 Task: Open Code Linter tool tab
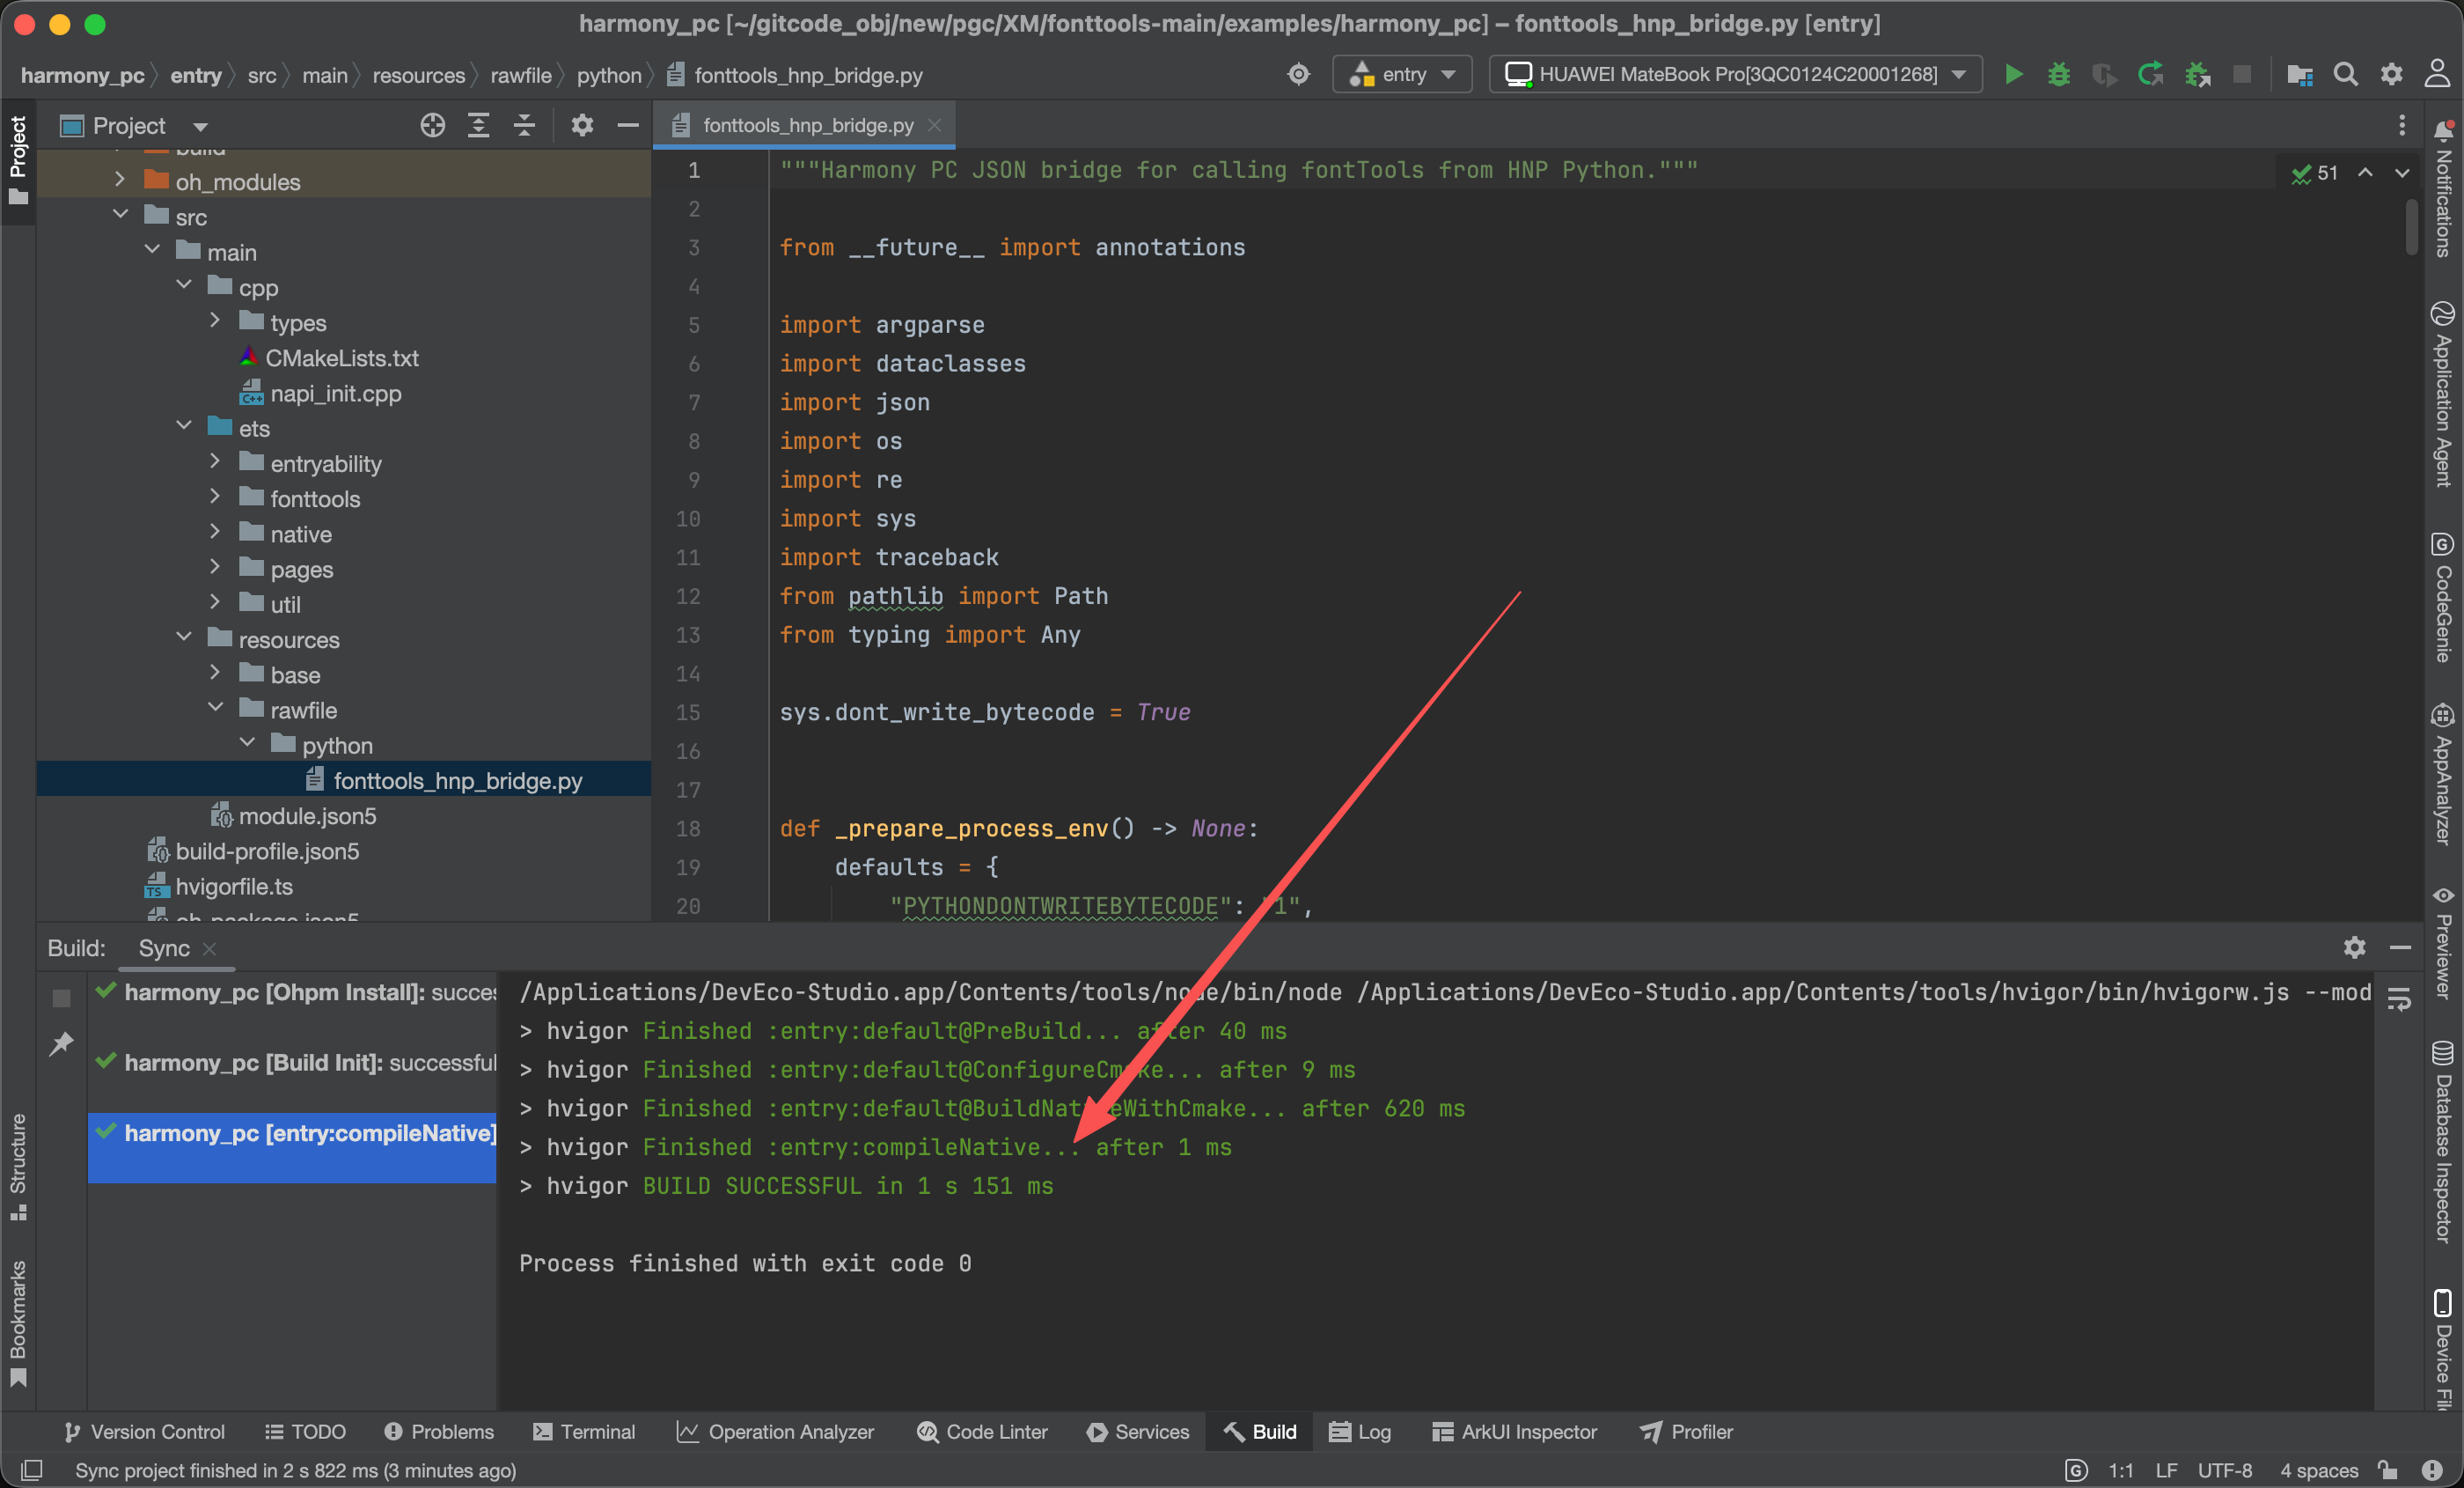click(x=982, y=1431)
